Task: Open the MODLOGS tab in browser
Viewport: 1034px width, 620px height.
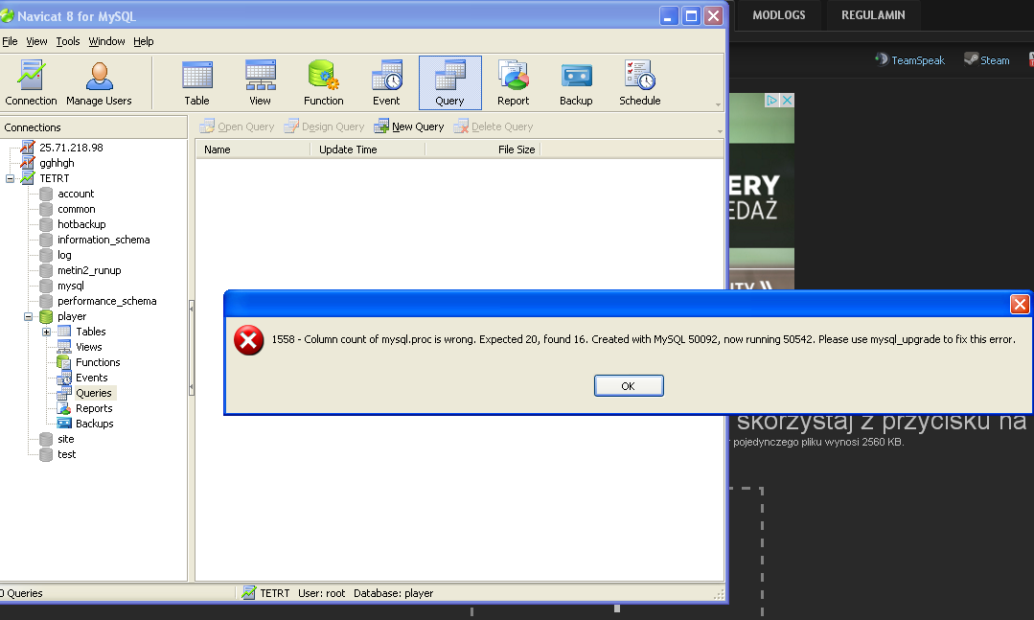Action: coord(779,15)
